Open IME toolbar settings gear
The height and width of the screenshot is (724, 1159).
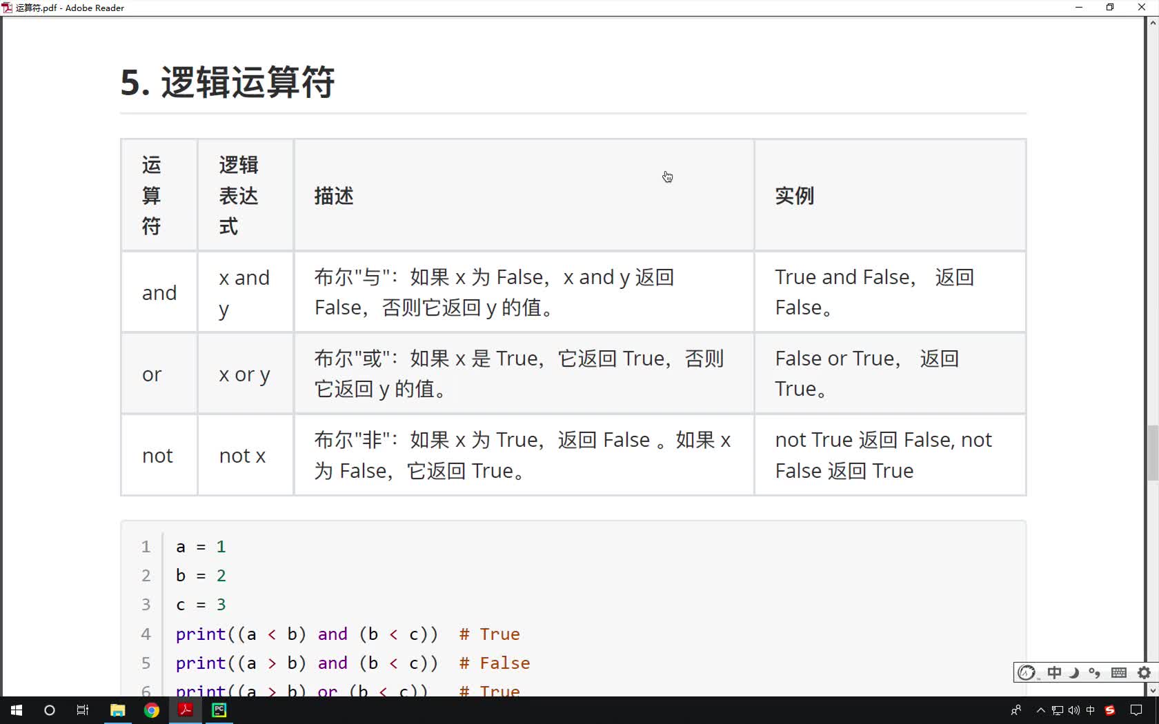coord(1144,672)
